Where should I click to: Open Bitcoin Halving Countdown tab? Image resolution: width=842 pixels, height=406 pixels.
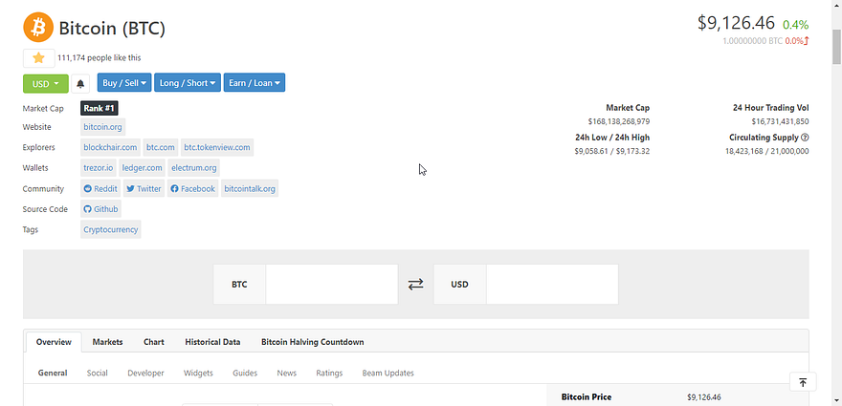click(313, 342)
